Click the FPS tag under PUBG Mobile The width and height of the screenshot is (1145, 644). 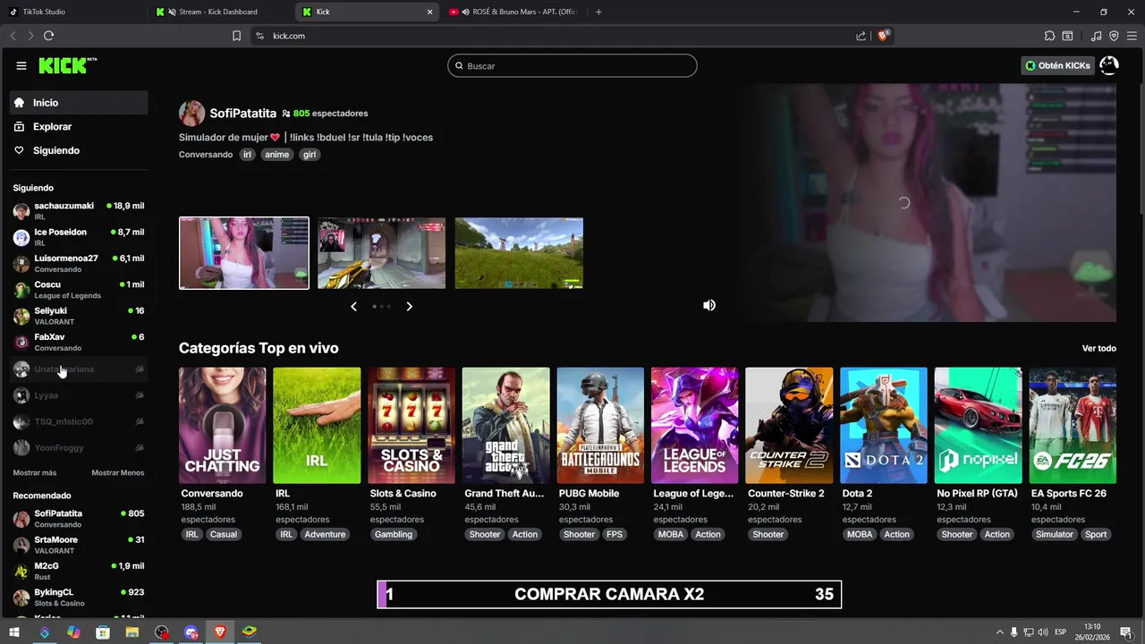pyautogui.click(x=615, y=535)
